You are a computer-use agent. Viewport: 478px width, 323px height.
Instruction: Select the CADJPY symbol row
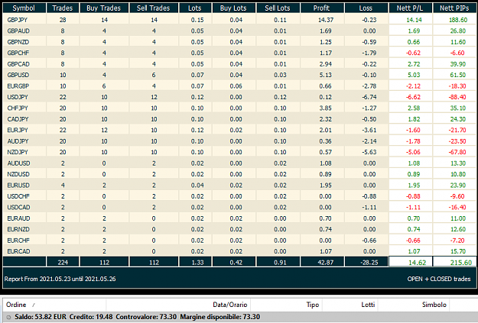(x=239, y=119)
